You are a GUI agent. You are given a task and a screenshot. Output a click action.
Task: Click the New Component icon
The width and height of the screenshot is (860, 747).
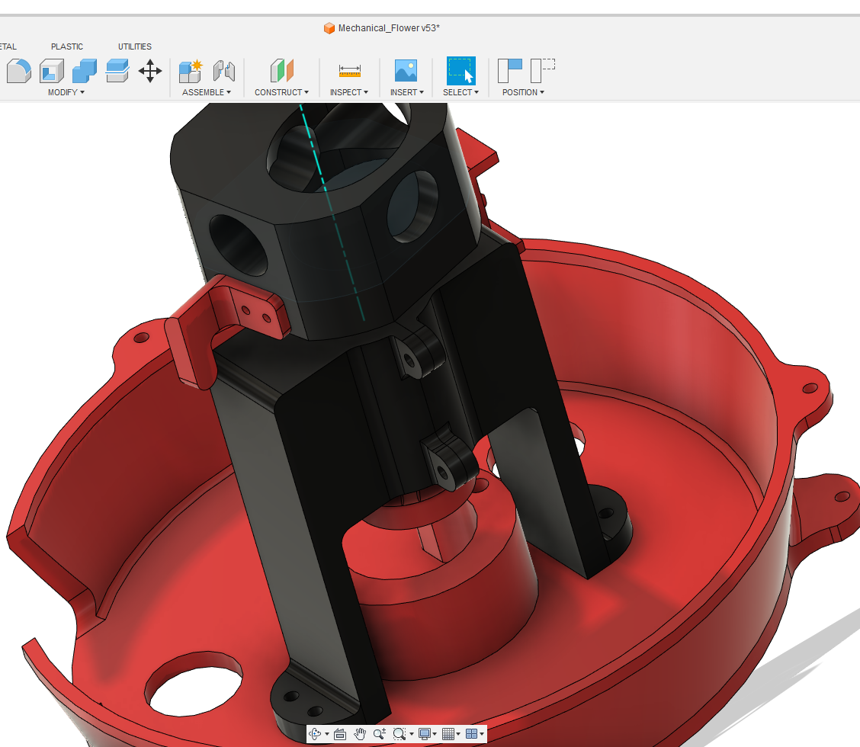point(191,71)
